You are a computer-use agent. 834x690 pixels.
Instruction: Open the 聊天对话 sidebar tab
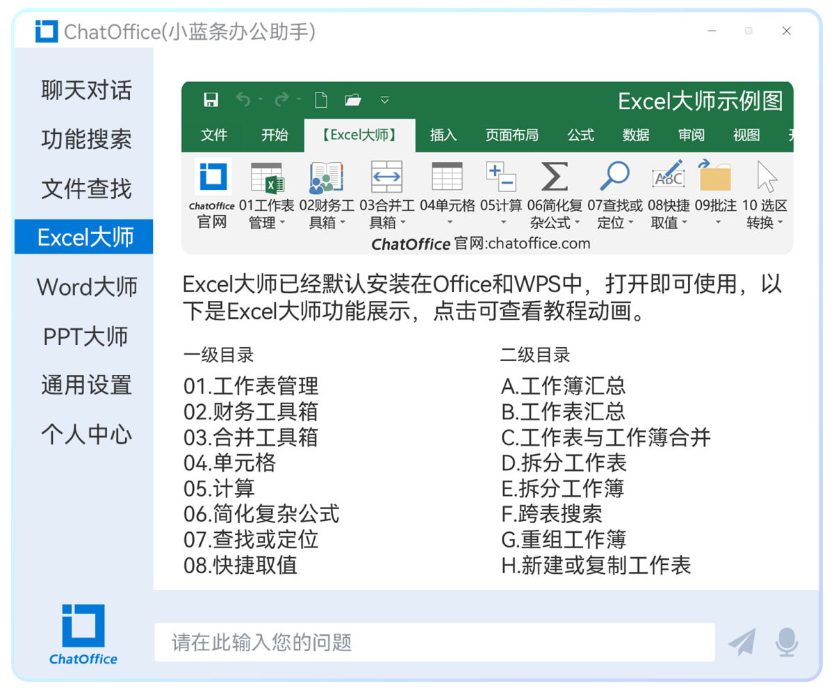(85, 90)
